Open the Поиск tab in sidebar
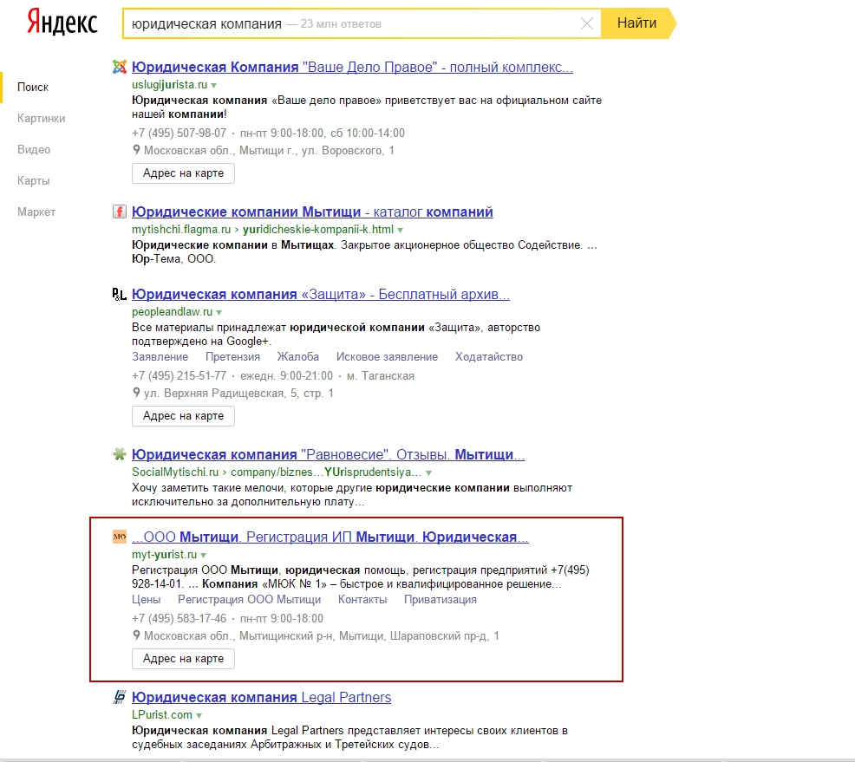855x762 pixels. [33, 88]
